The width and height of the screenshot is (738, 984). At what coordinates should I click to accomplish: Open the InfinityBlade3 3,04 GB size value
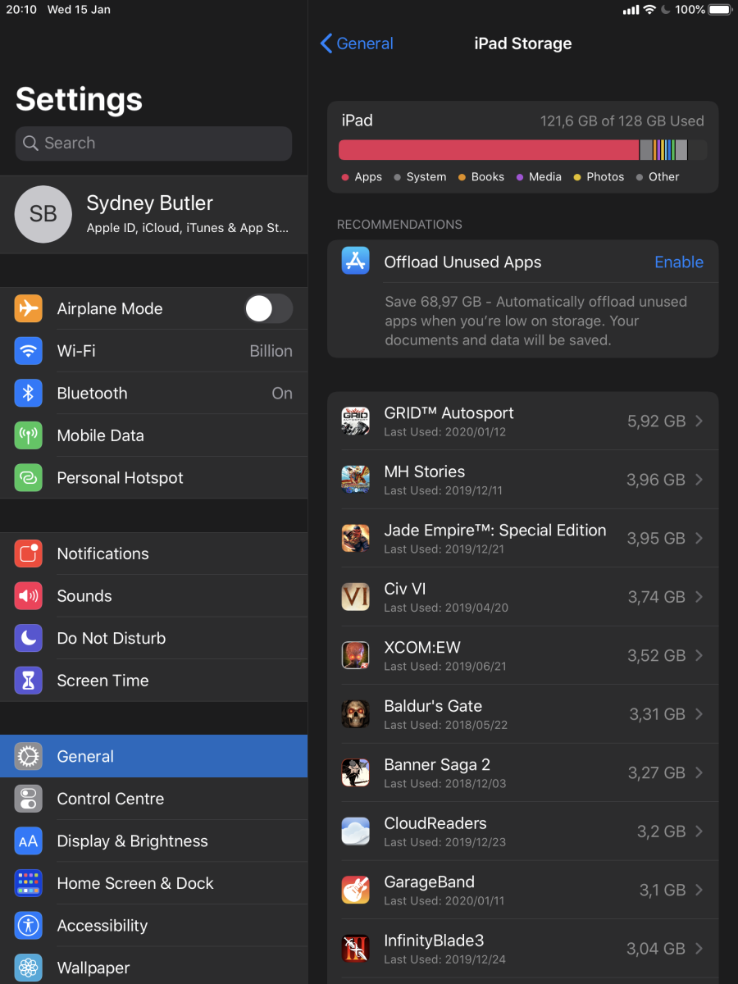[x=656, y=949]
